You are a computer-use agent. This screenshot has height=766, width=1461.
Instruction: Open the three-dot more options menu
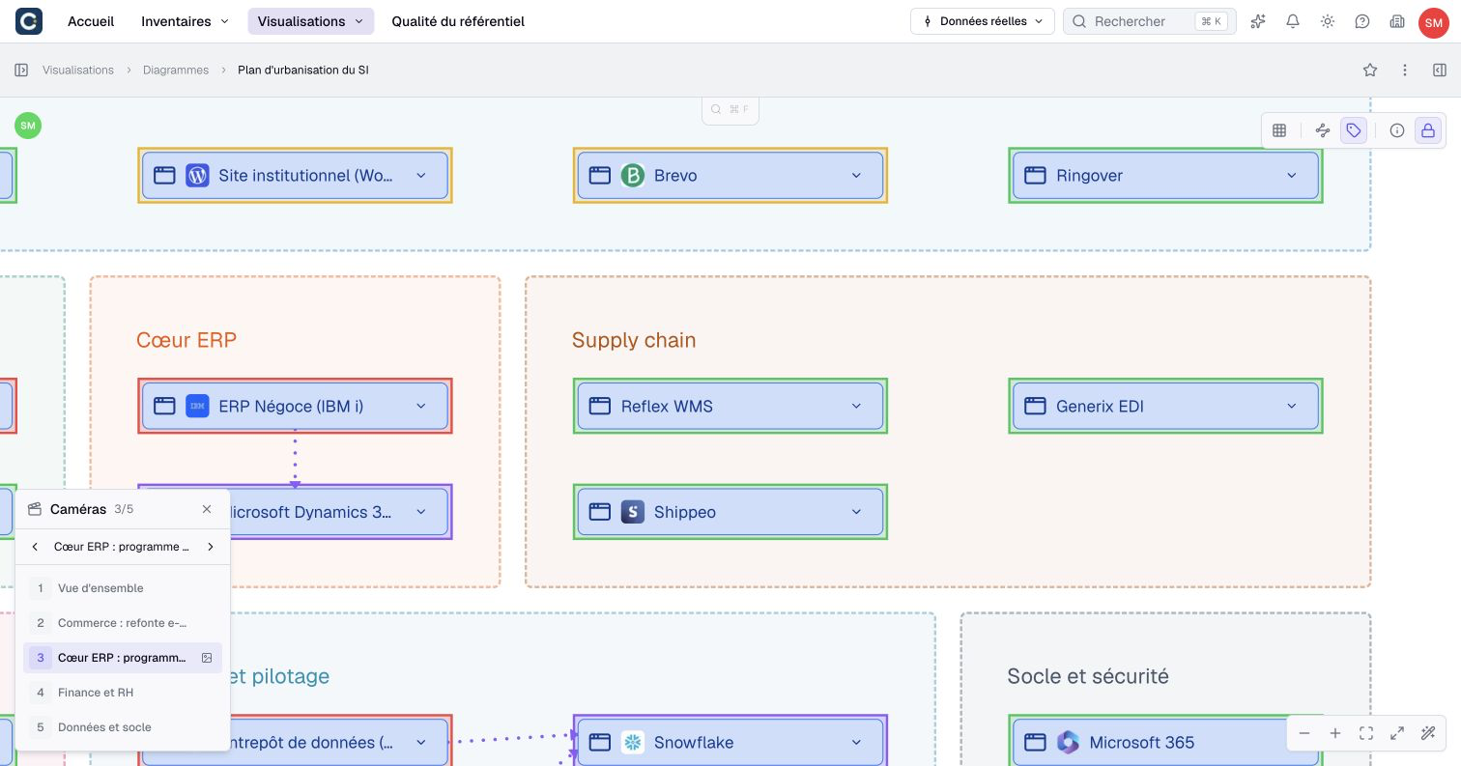tap(1405, 70)
